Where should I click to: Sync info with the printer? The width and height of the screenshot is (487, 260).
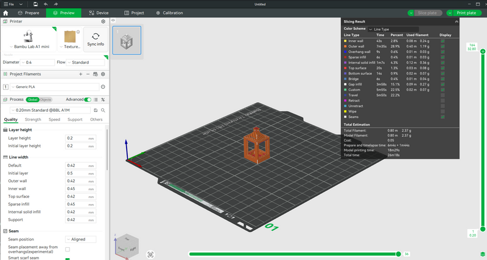96,39
